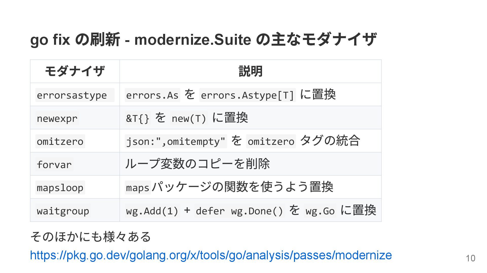Select the forvar modernizer cell
The image size is (487, 273).
(54, 165)
